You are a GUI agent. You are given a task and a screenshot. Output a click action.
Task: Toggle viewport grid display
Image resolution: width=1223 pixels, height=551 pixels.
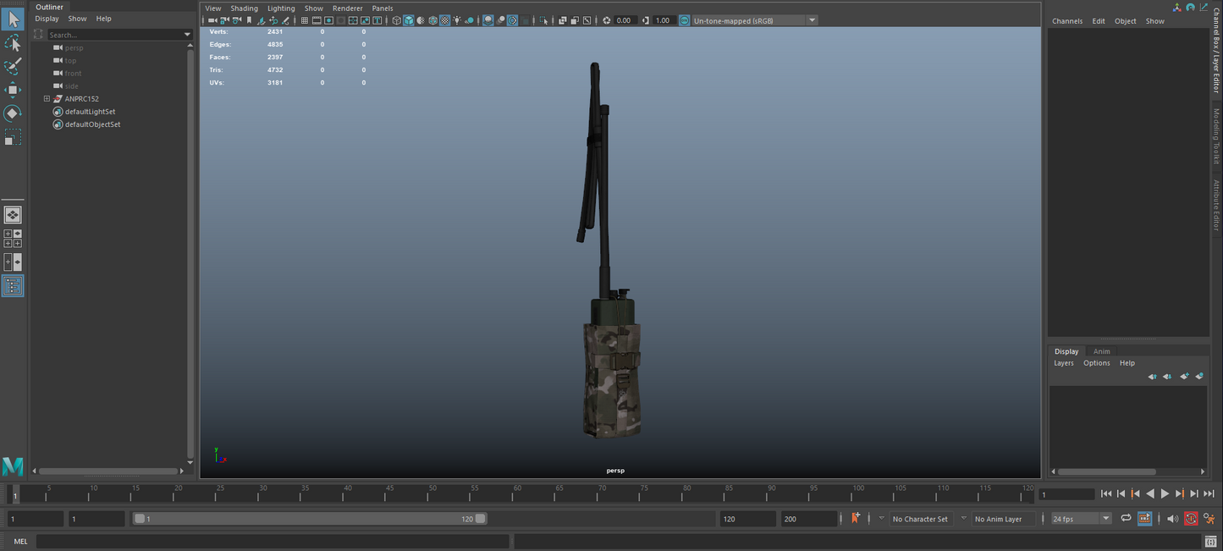(x=305, y=20)
